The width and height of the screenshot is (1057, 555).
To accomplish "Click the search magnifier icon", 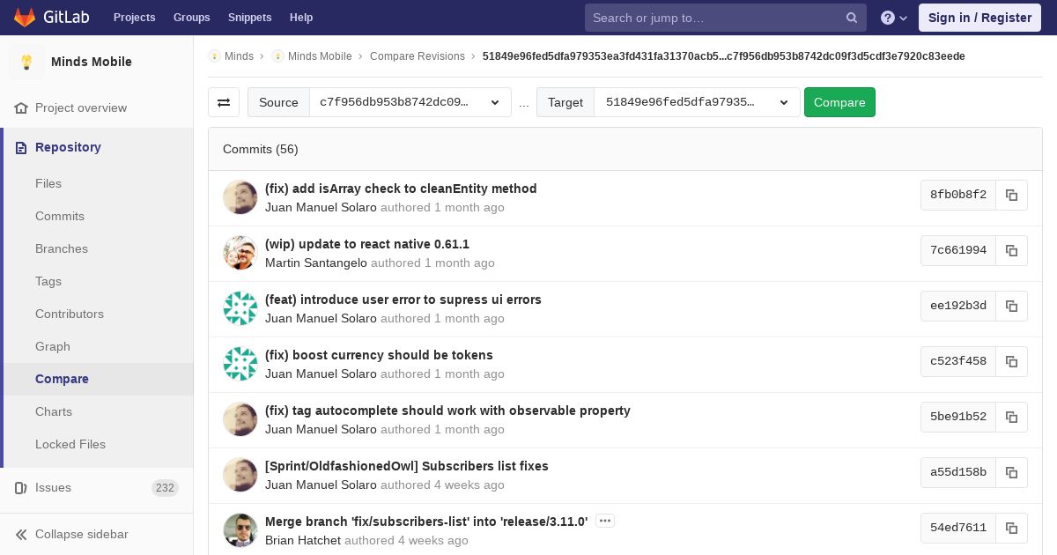I will pos(851,18).
